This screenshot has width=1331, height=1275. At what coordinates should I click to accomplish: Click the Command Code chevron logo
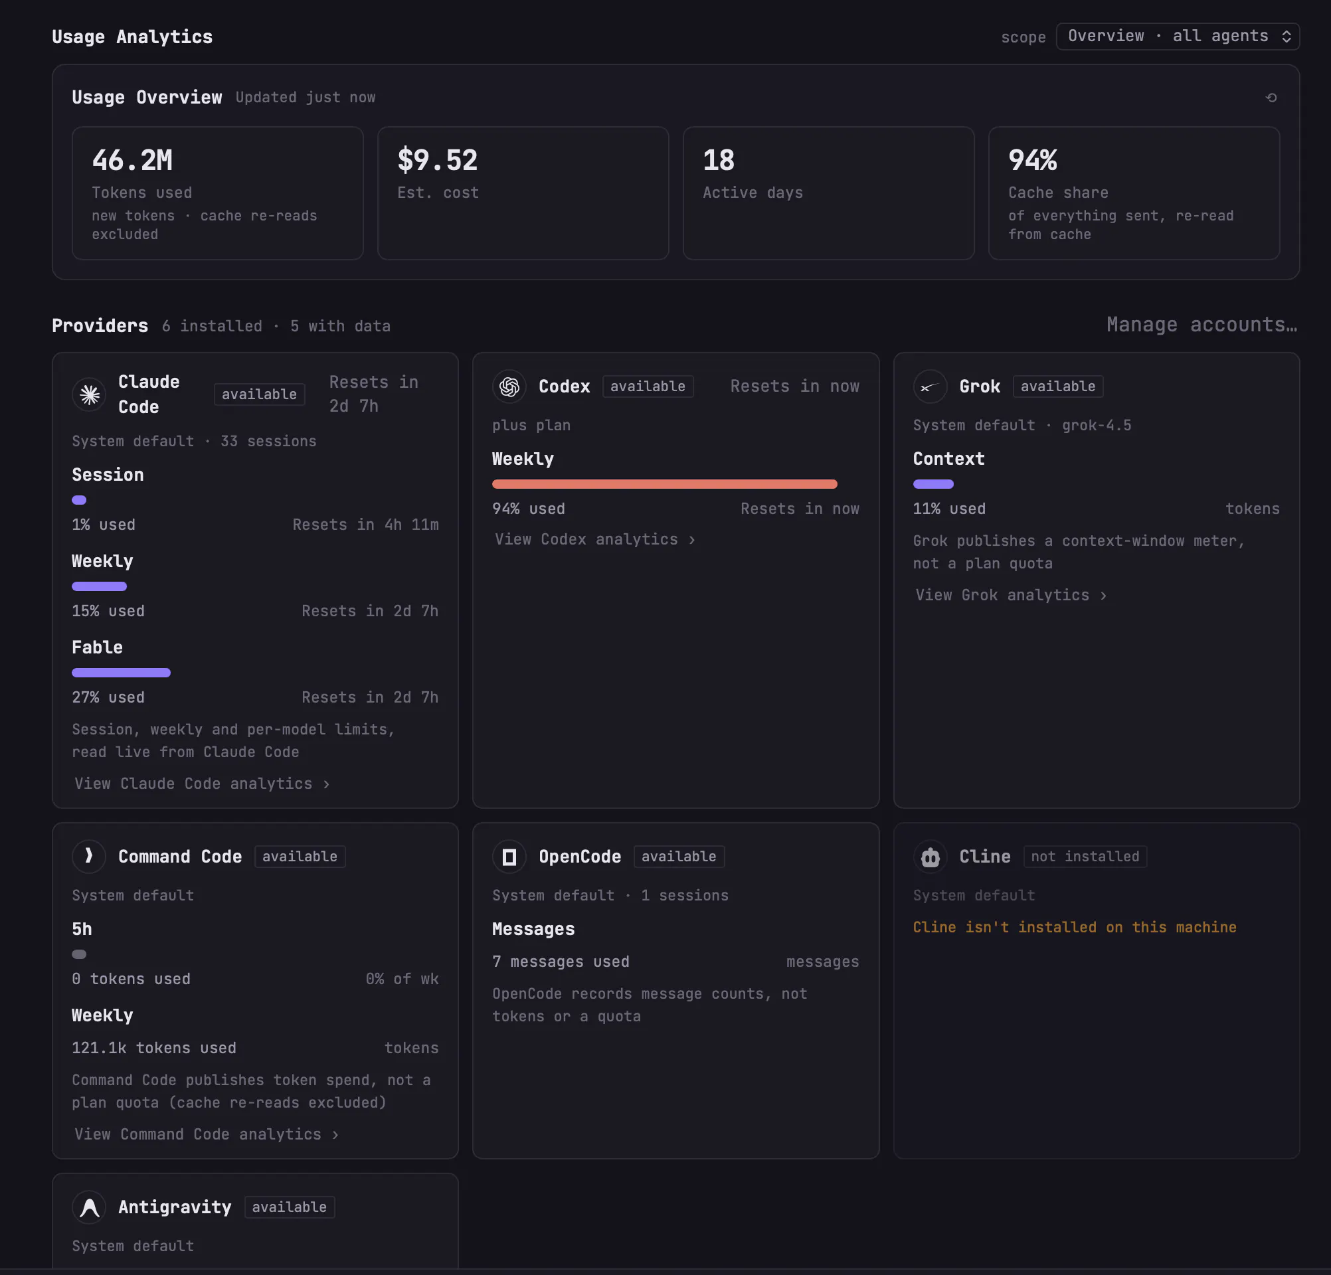point(89,856)
